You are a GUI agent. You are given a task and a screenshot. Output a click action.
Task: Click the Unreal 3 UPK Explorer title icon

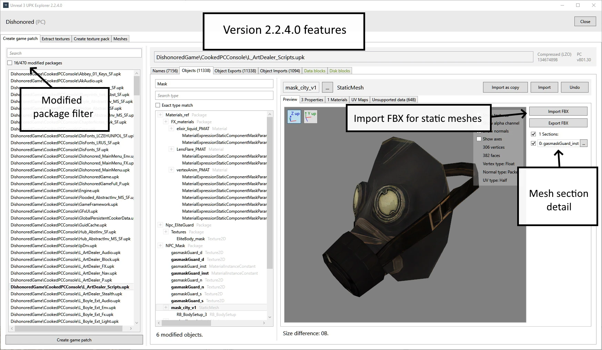tap(6, 5)
